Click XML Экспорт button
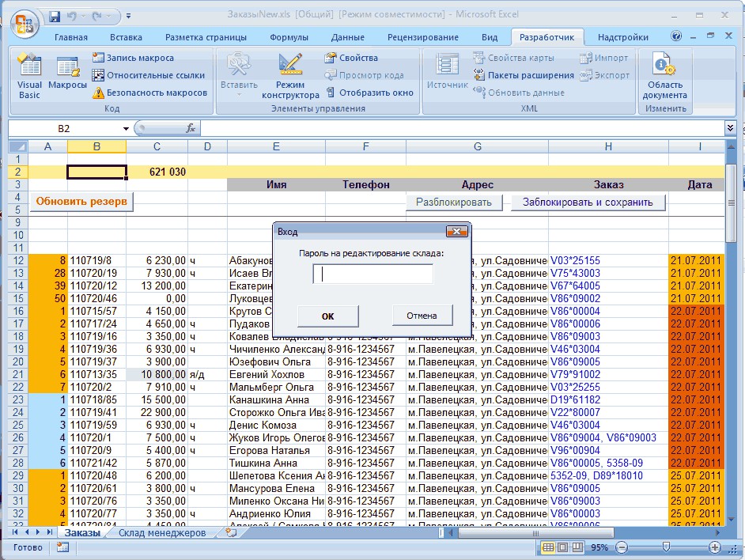 click(x=604, y=75)
